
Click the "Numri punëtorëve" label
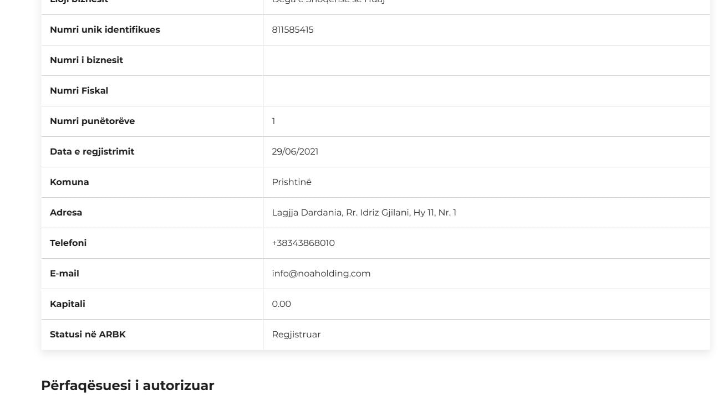(x=92, y=121)
